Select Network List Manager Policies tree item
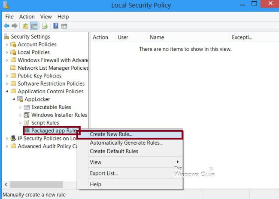Screen dimensions: 279x199 coord(53,68)
